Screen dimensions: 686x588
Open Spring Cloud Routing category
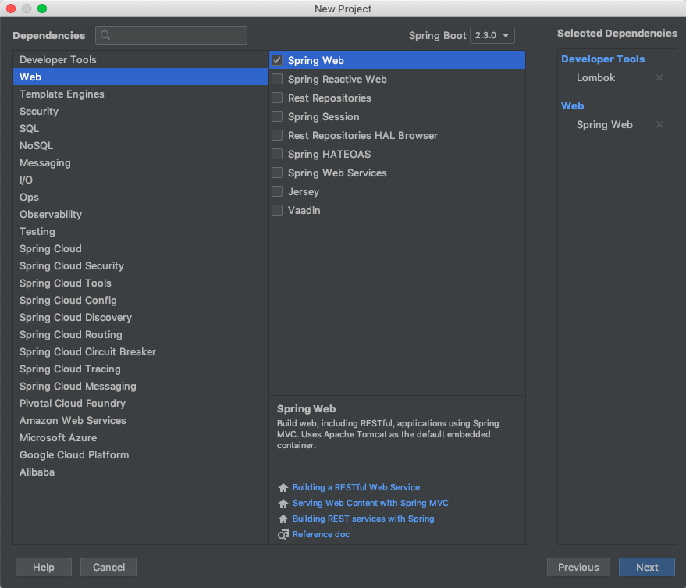tap(140, 334)
